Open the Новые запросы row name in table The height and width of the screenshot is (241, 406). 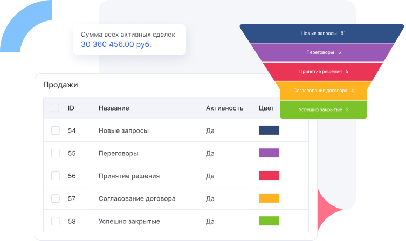click(x=123, y=130)
